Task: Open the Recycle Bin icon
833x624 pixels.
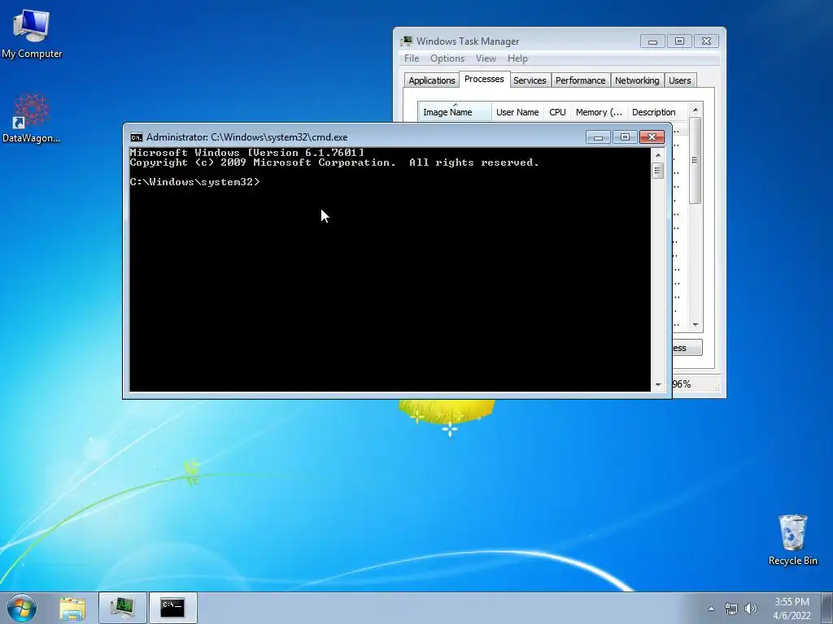Action: point(792,539)
